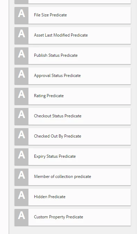The width and height of the screenshot is (137, 234).
Task: Click the icon beside Member of collection predicate
Action: coord(22,177)
